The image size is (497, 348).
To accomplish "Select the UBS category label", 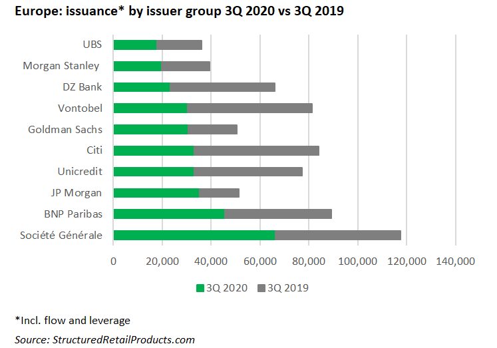I will (x=92, y=45).
